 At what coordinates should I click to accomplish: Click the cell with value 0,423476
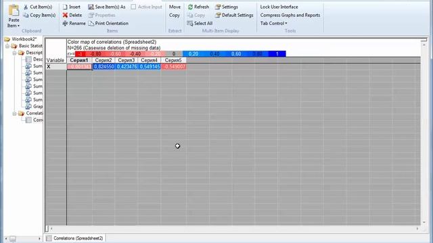127,67
